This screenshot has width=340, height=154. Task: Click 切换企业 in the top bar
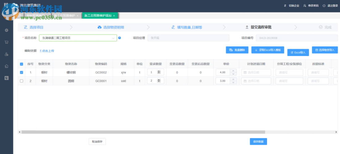click(294, 6)
